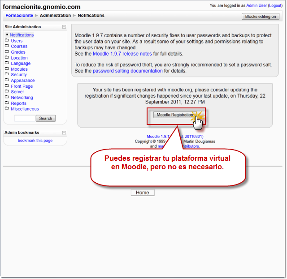287x279 pixels.
Task: Collapse the Site Administration block
Action: (64, 27)
